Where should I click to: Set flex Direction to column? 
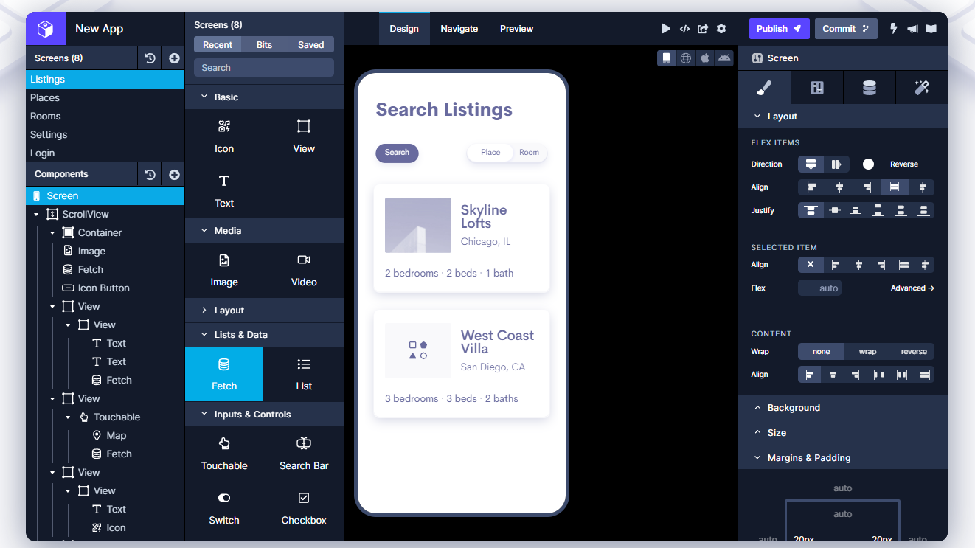click(x=811, y=164)
